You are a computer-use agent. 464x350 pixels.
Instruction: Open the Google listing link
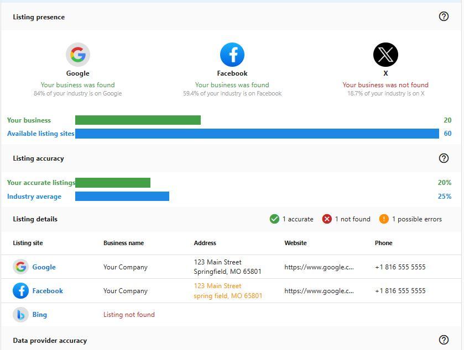click(x=44, y=267)
